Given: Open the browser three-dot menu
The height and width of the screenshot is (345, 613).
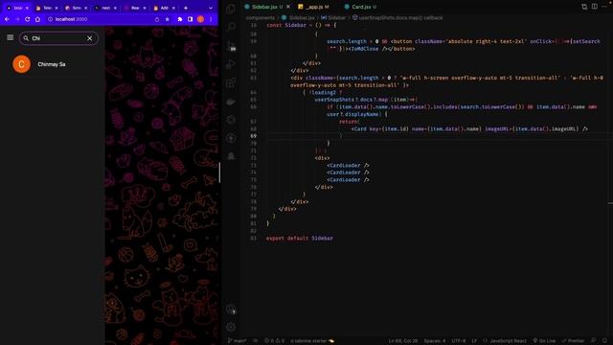Looking at the screenshot, I should click(211, 19).
